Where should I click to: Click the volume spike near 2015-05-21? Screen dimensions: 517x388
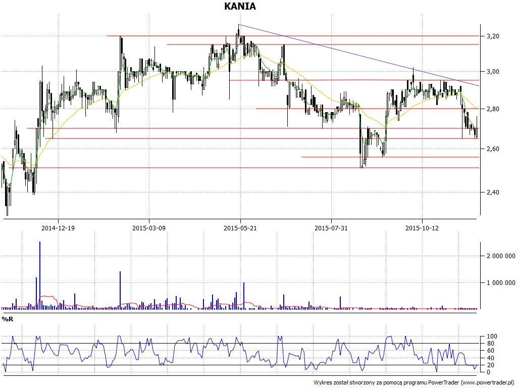point(244,296)
